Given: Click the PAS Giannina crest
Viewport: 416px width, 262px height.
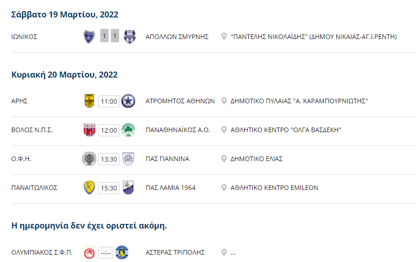Looking at the screenshot, I should [128, 159].
